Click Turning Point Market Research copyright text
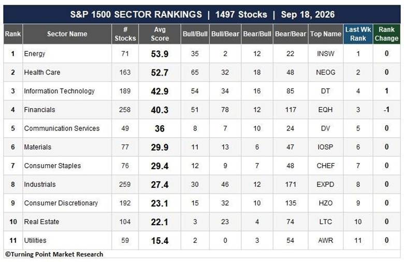 54,254
